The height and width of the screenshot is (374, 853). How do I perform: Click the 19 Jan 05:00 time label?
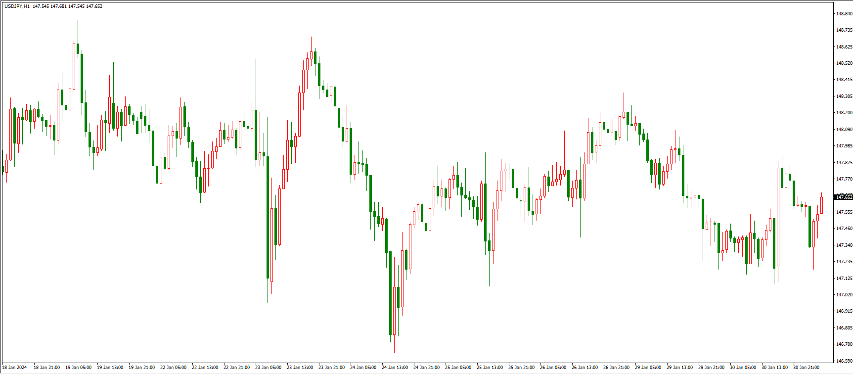[78, 368]
